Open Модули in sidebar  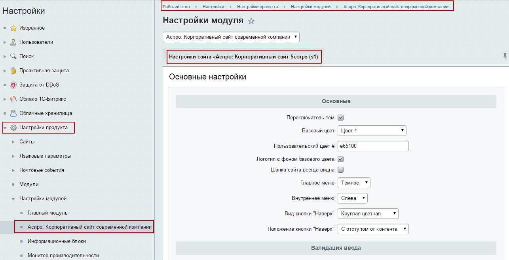(29, 185)
